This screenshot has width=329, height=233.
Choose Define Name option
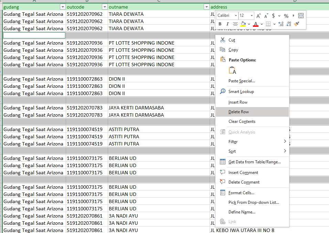pos(252,212)
